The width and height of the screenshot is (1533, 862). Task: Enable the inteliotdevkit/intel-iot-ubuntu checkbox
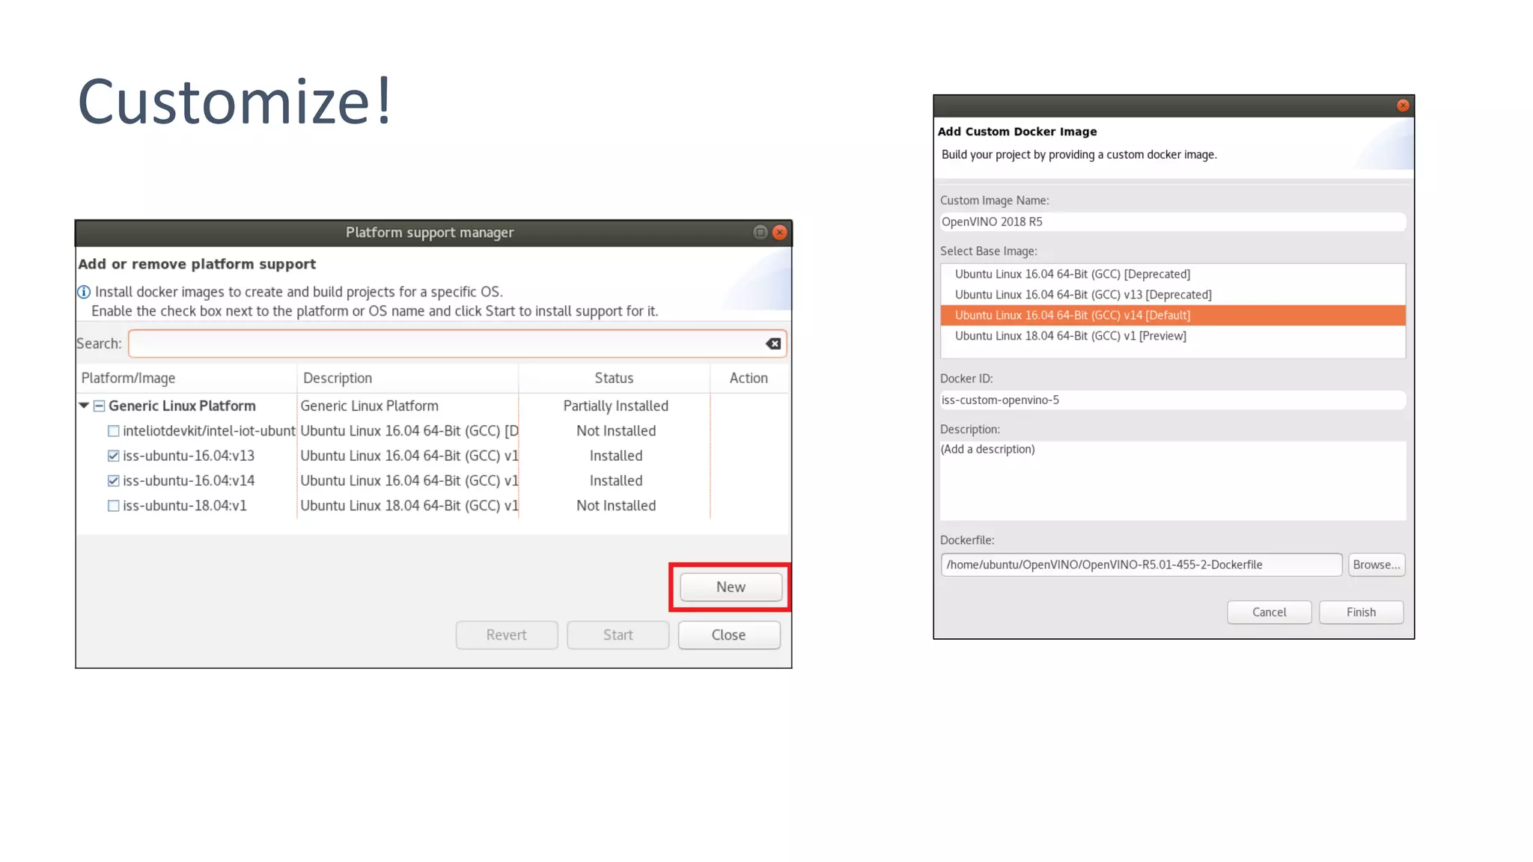point(113,431)
